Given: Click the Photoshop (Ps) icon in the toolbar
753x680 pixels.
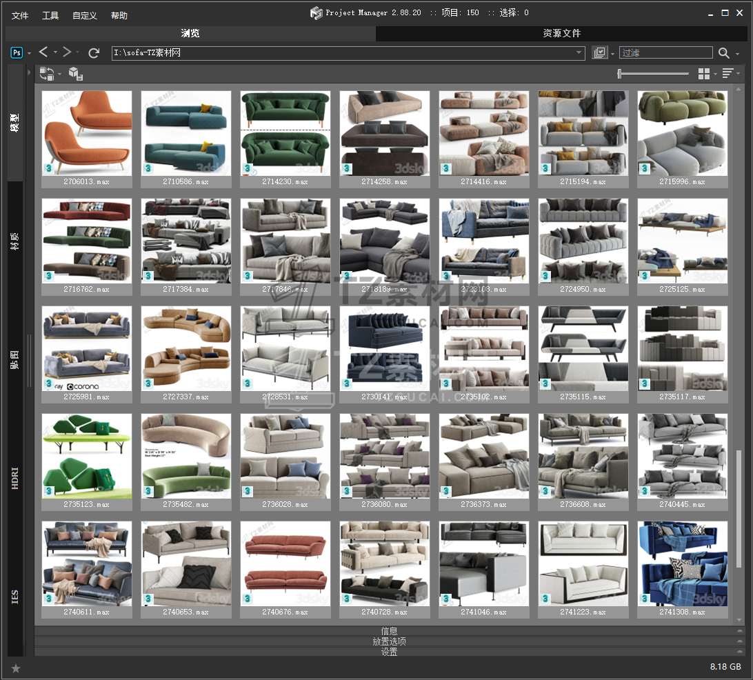Looking at the screenshot, I should tap(17, 52).
